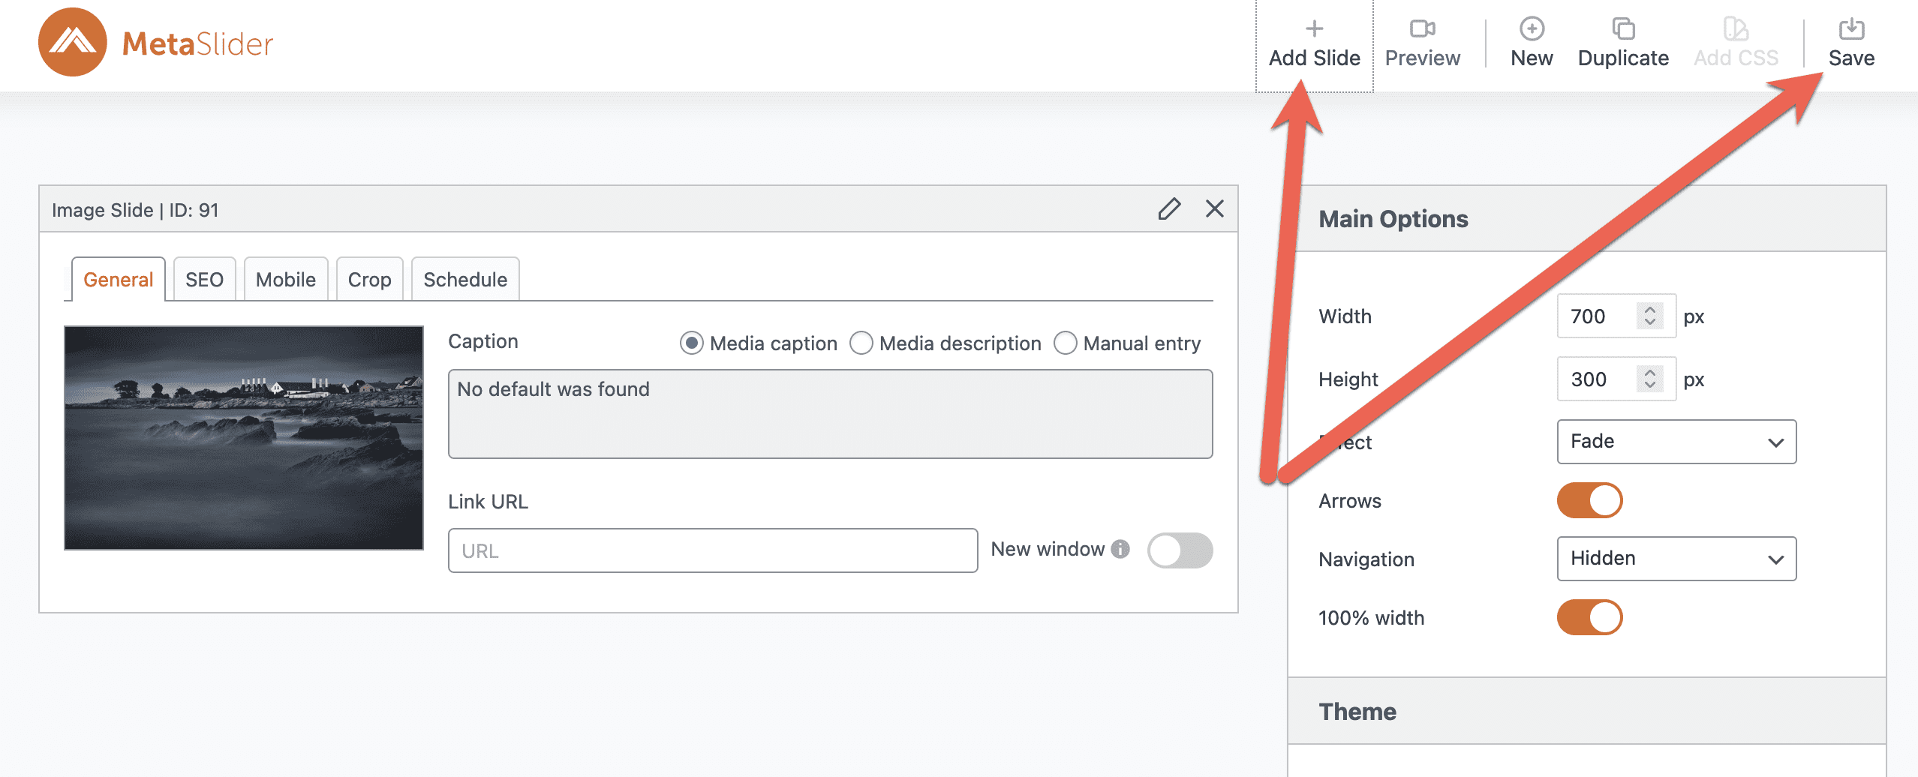Open the Effect dropdown showing Fade

1676,442
